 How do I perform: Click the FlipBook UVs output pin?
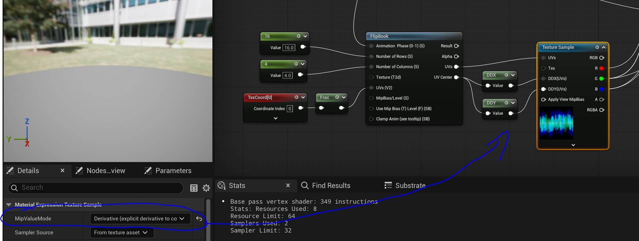coord(456,67)
